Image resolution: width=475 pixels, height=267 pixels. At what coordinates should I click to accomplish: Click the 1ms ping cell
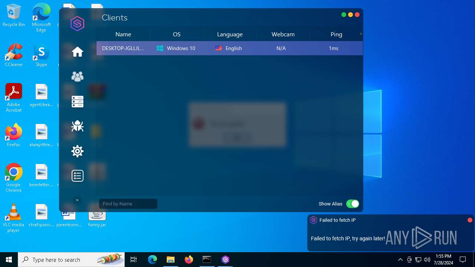[334, 48]
